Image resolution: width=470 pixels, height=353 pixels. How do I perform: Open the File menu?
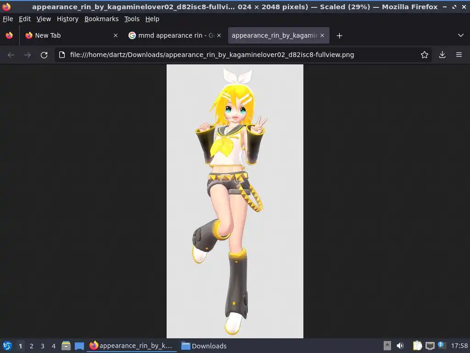tap(8, 19)
